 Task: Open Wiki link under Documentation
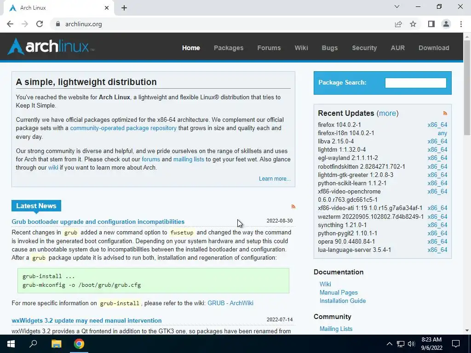click(325, 284)
